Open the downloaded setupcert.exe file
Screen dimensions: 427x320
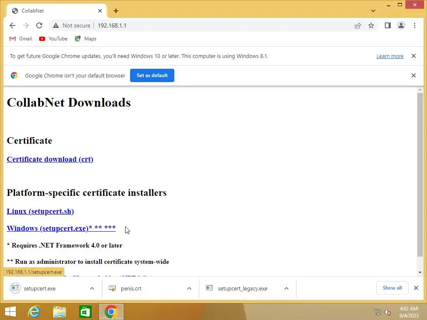click(x=40, y=288)
